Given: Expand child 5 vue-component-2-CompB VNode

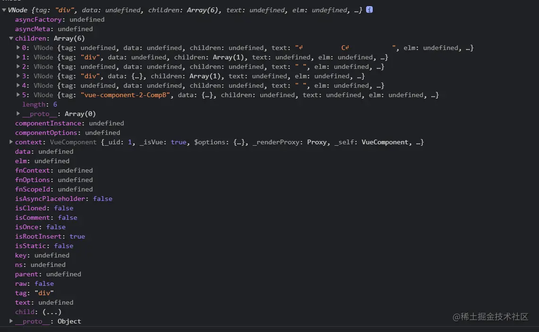Looking at the screenshot, I should point(18,95).
